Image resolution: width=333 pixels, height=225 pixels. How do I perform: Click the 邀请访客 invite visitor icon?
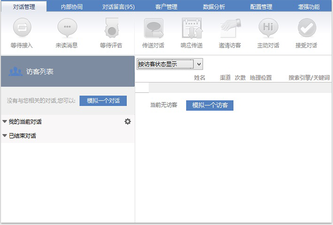click(x=230, y=29)
